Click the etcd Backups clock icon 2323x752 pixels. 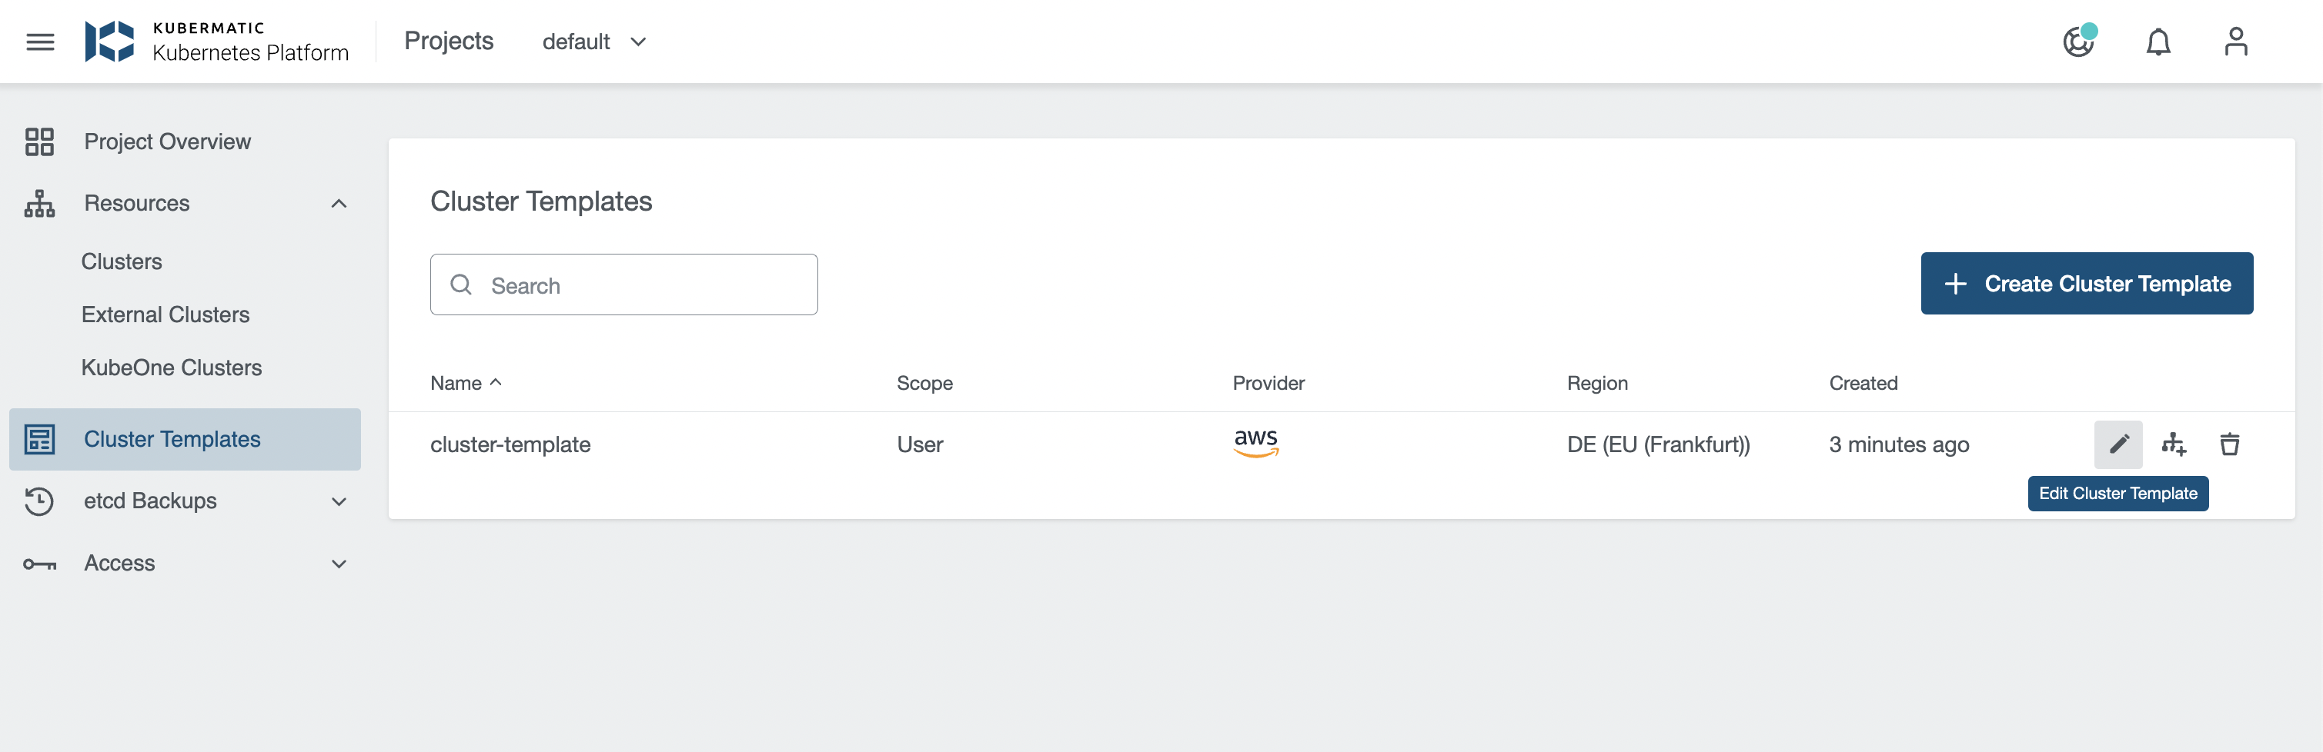[x=38, y=501]
